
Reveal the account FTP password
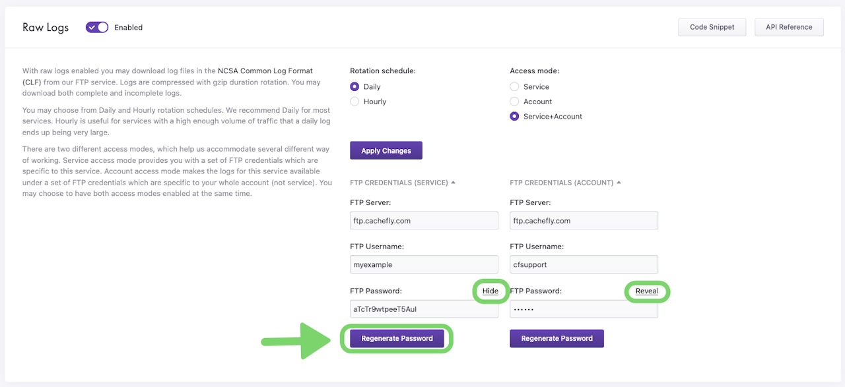[x=646, y=291]
